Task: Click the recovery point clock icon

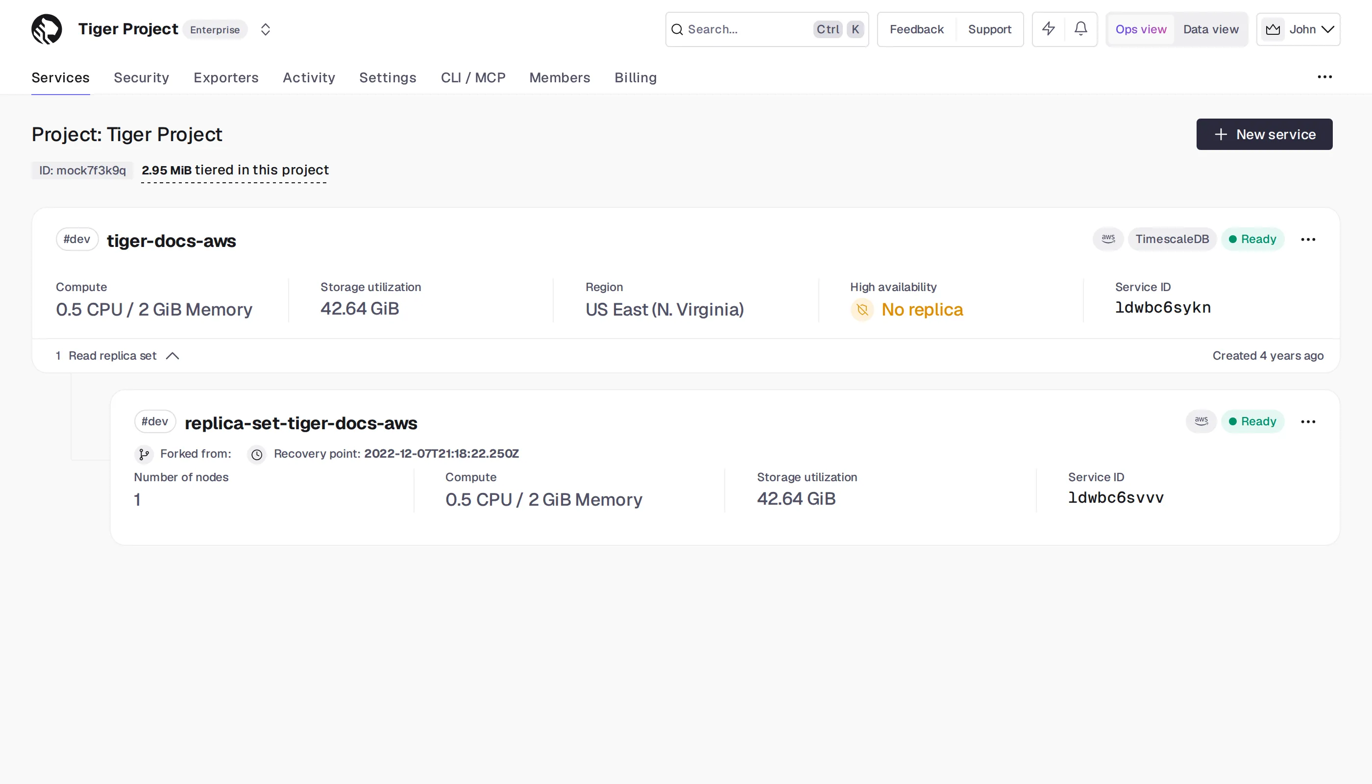Action: 257,454
